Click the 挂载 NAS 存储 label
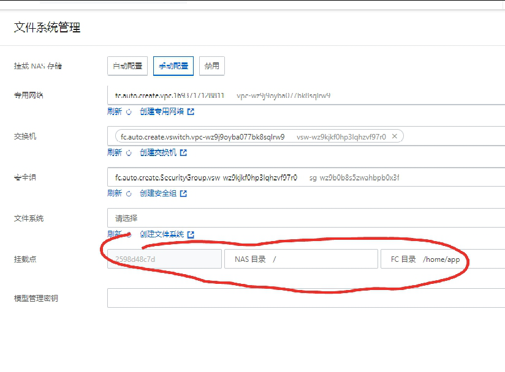This screenshot has width=505, height=372. [37, 66]
